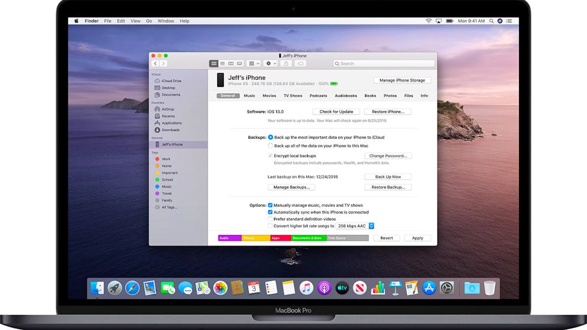Click the Apply button
The image size is (587, 330).
418,238
